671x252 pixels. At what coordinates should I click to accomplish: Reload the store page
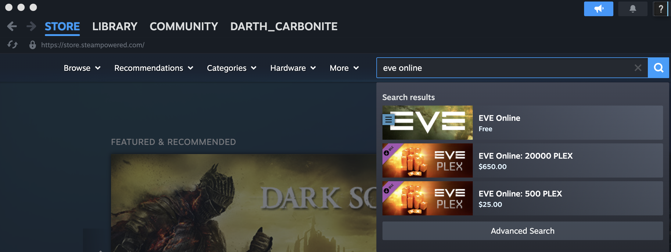[13, 45]
